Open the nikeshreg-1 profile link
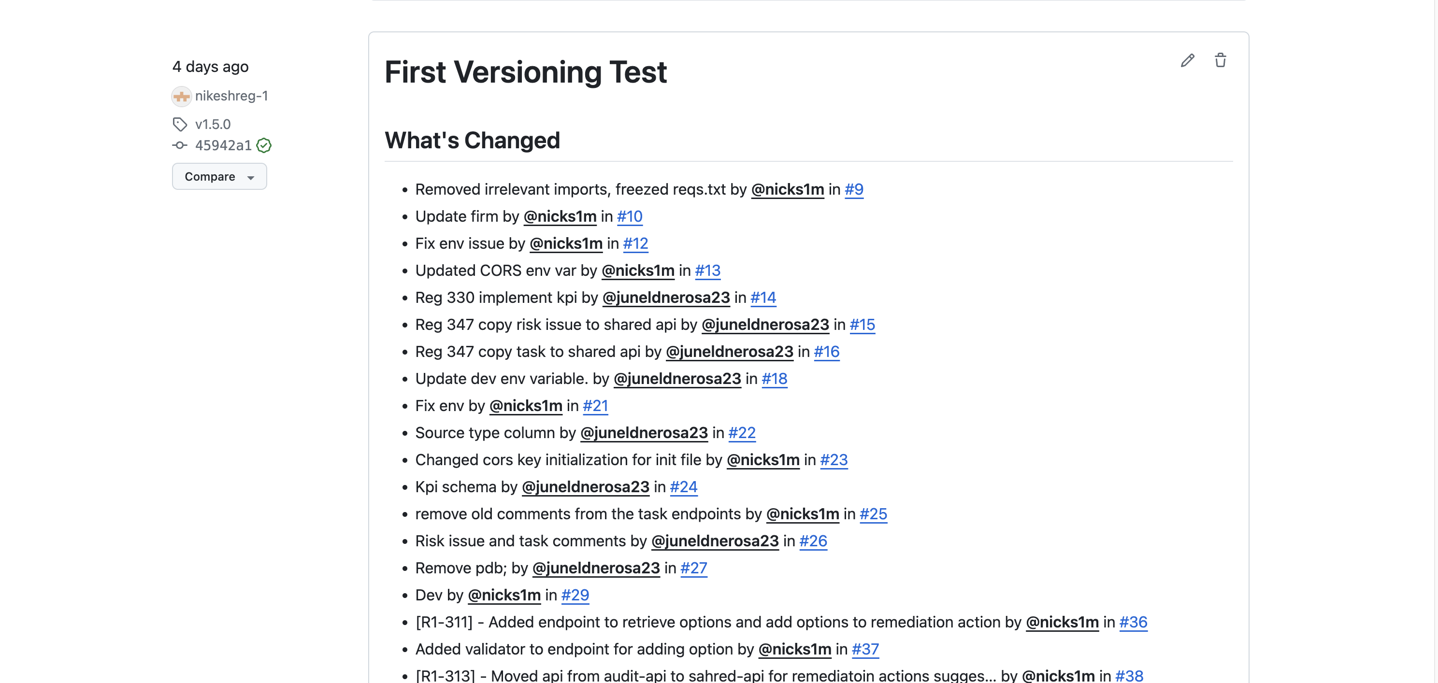Image resolution: width=1438 pixels, height=683 pixels. click(x=231, y=96)
